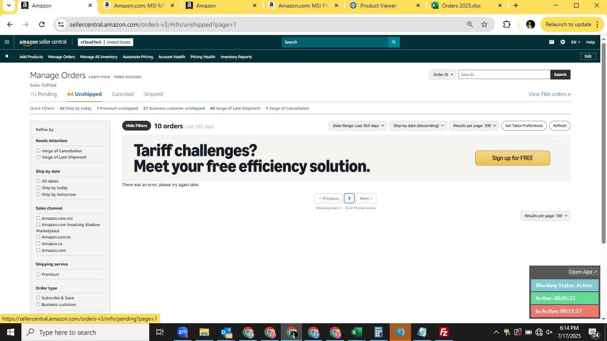
Task: Switch to the Shipped orders tab
Action: pyautogui.click(x=153, y=94)
